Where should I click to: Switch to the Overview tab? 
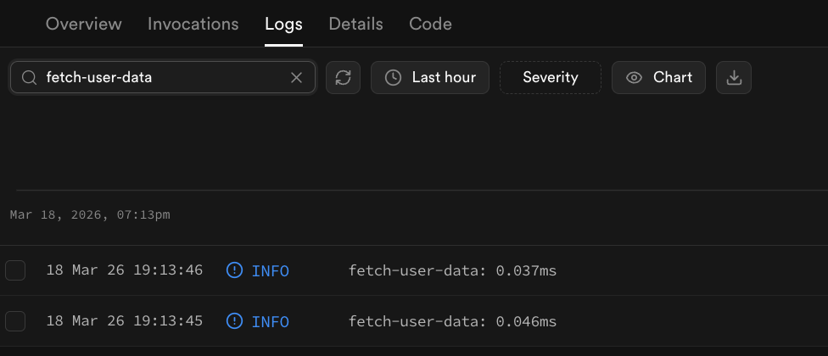point(84,24)
